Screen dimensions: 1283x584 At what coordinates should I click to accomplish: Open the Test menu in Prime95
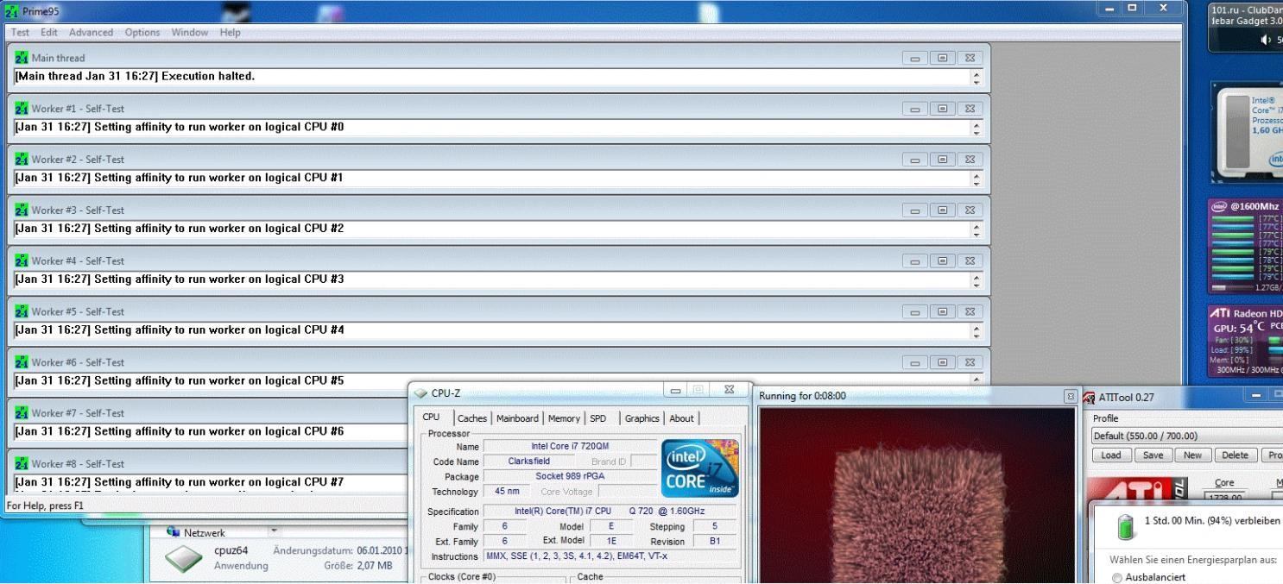tap(19, 33)
